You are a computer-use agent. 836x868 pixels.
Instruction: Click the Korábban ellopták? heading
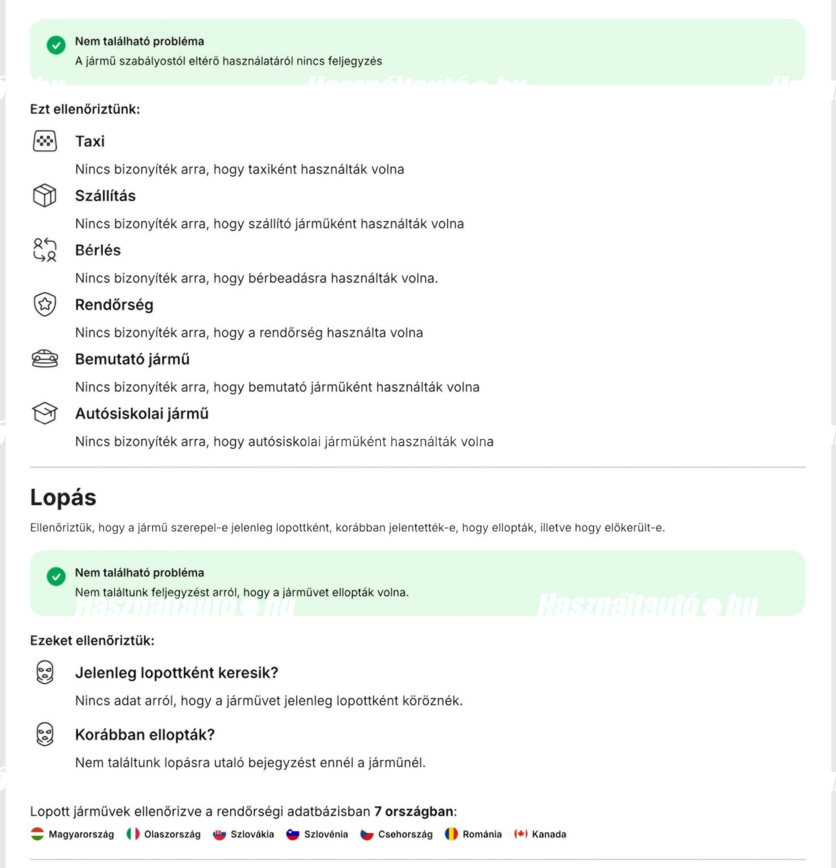(x=145, y=735)
